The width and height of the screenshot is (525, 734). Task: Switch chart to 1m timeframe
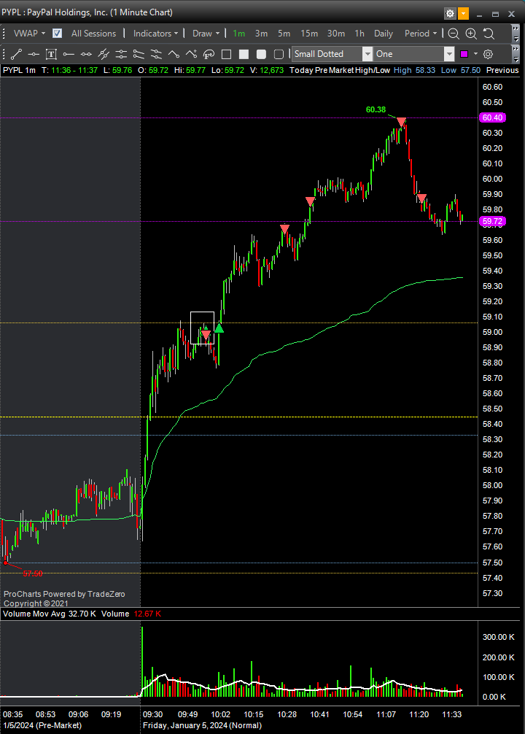point(239,34)
